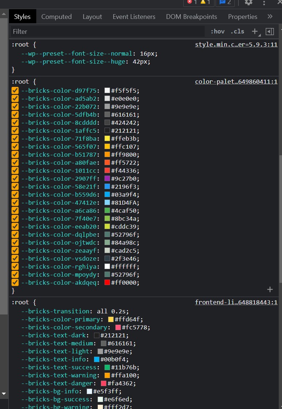The height and width of the screenshot is (409, 282).
Task: Toggle off the --bricks-color-akdqeq checkbox
Action: click(15, 282)
